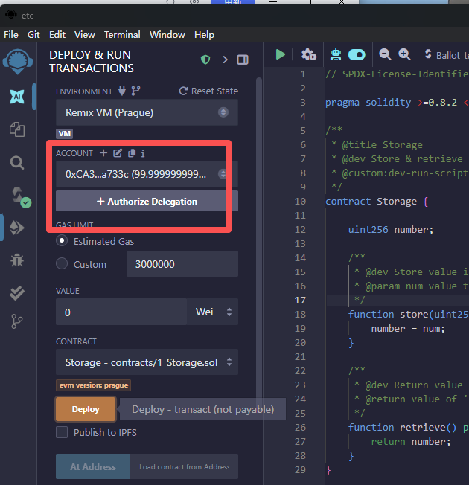Check the Publish to IPFS checkbox
469x485 pixels.
62,432
